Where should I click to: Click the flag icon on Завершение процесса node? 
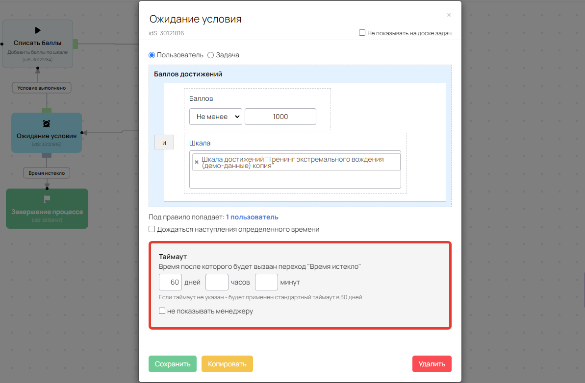click(x=47, y=199)
